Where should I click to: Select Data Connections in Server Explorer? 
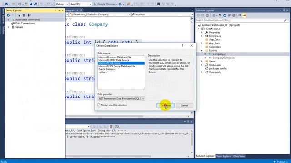tap(25, 23)
